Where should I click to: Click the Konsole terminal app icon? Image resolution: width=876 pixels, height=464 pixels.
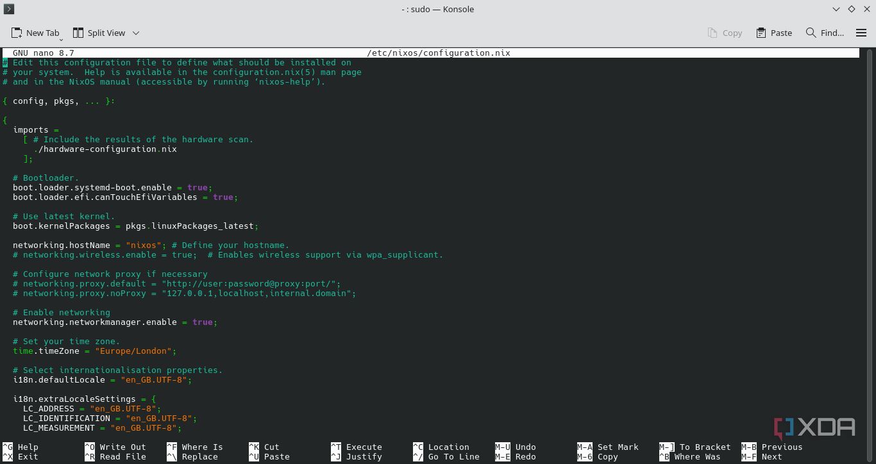pos(9,9)
